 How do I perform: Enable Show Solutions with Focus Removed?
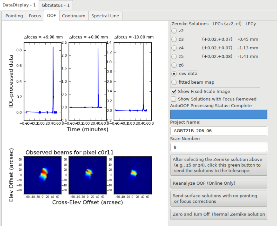click(x=174, y=99)
